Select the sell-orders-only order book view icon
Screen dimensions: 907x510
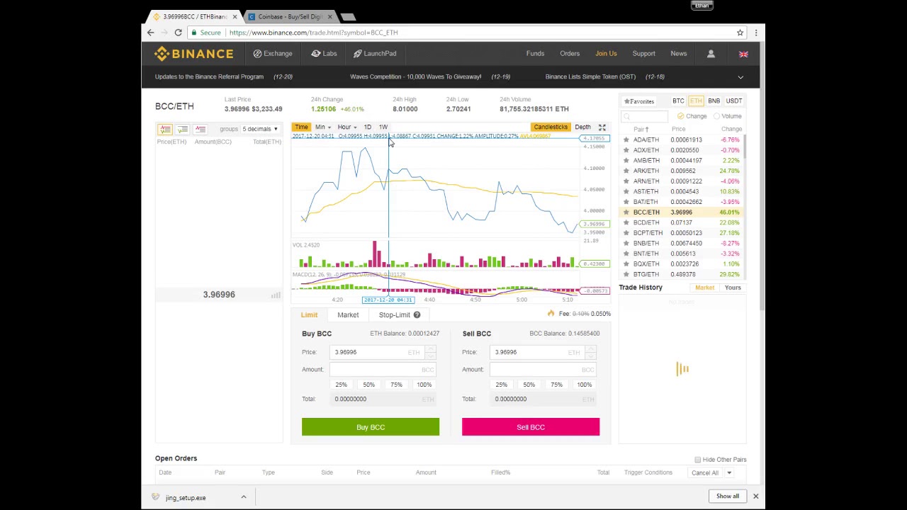201,129
